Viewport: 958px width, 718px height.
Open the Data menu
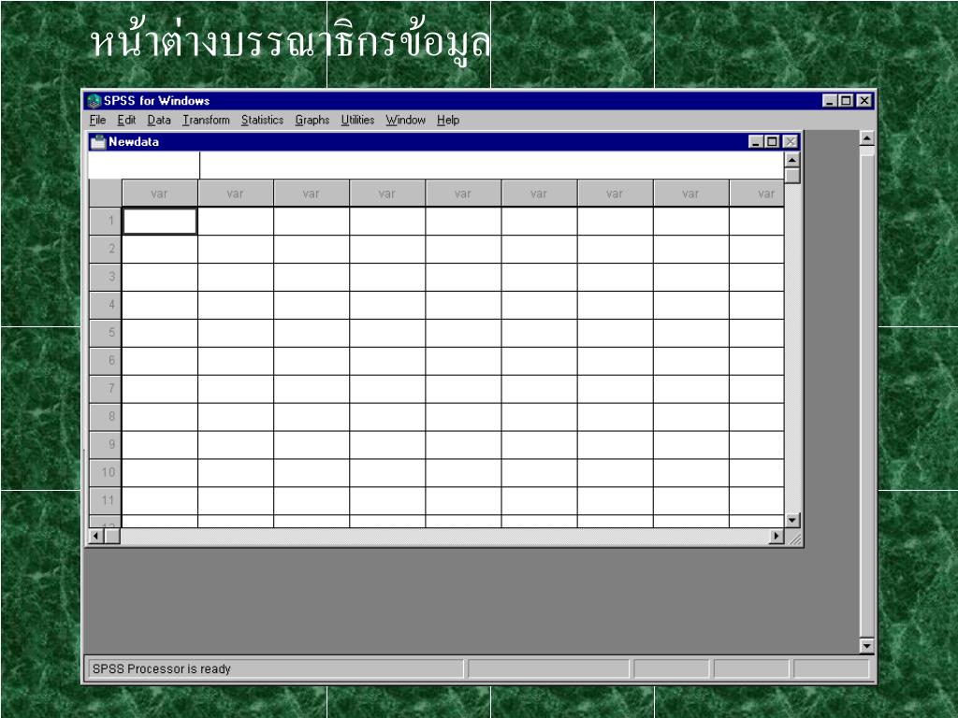click(159, 121)
